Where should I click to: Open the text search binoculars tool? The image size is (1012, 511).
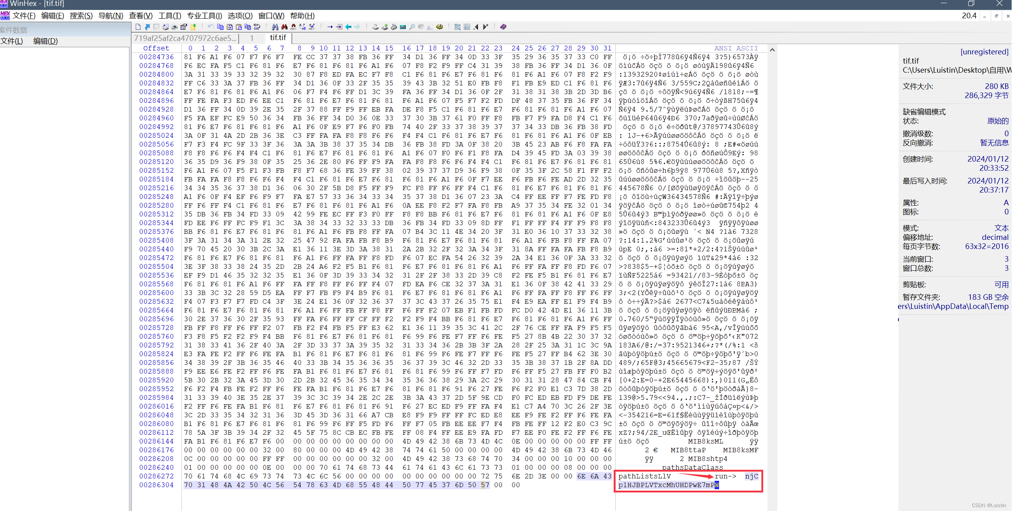[275, 27]
